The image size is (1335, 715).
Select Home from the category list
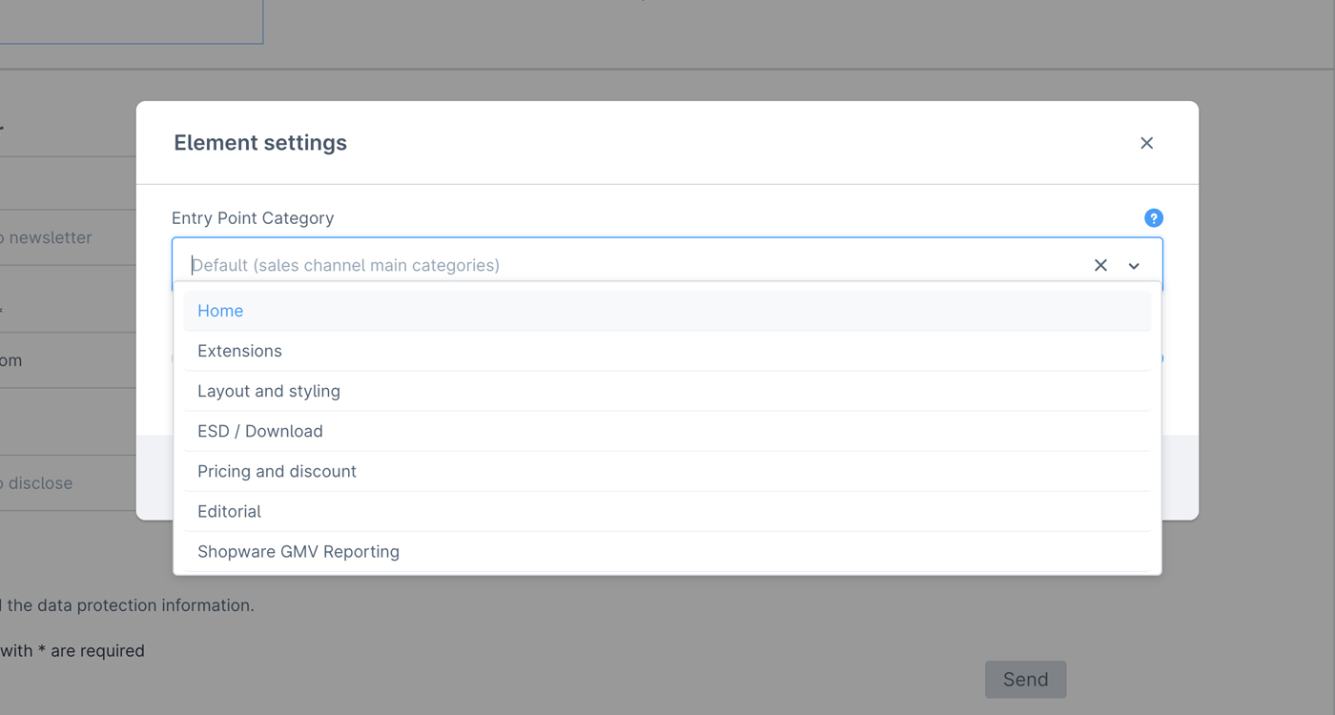(220, 311)
